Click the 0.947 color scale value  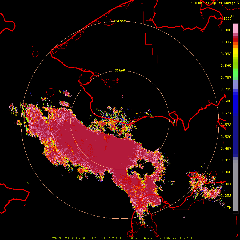(x=226, y=42)
